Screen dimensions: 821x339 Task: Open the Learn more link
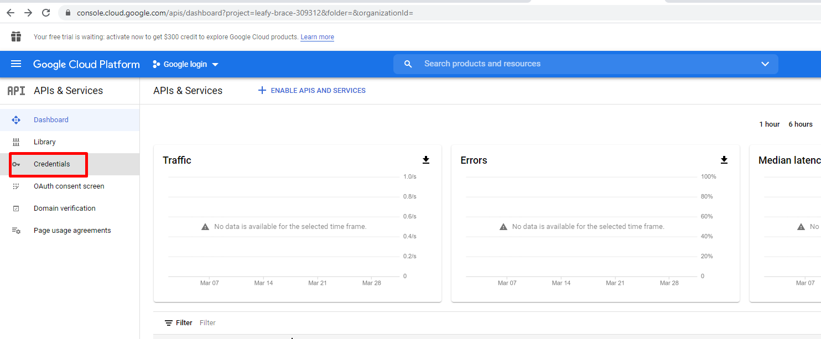317,37
